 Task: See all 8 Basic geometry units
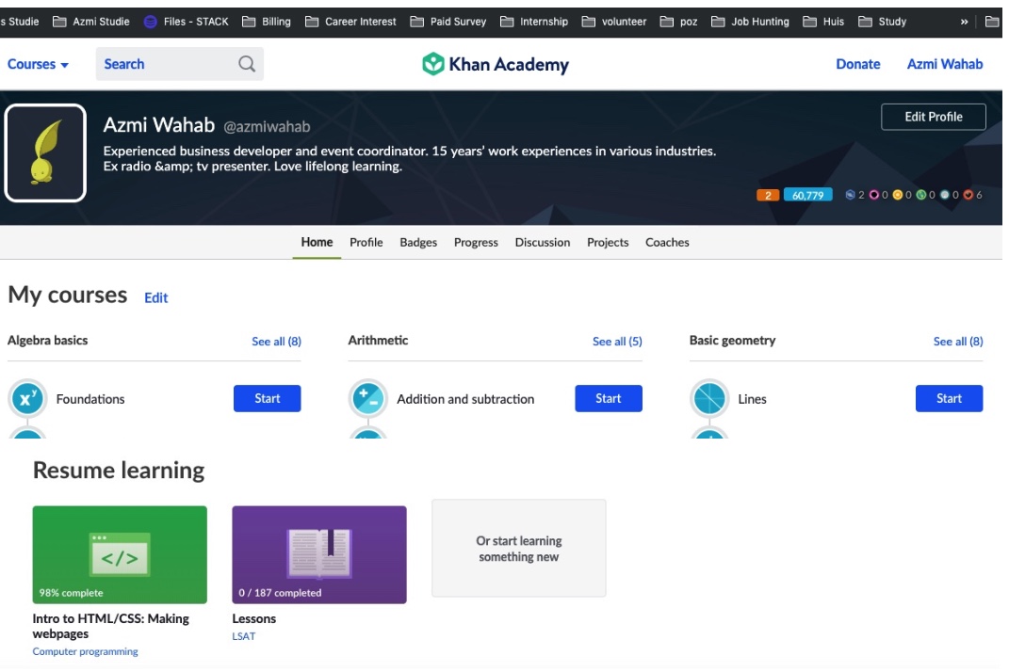click(x=958, y=342)
